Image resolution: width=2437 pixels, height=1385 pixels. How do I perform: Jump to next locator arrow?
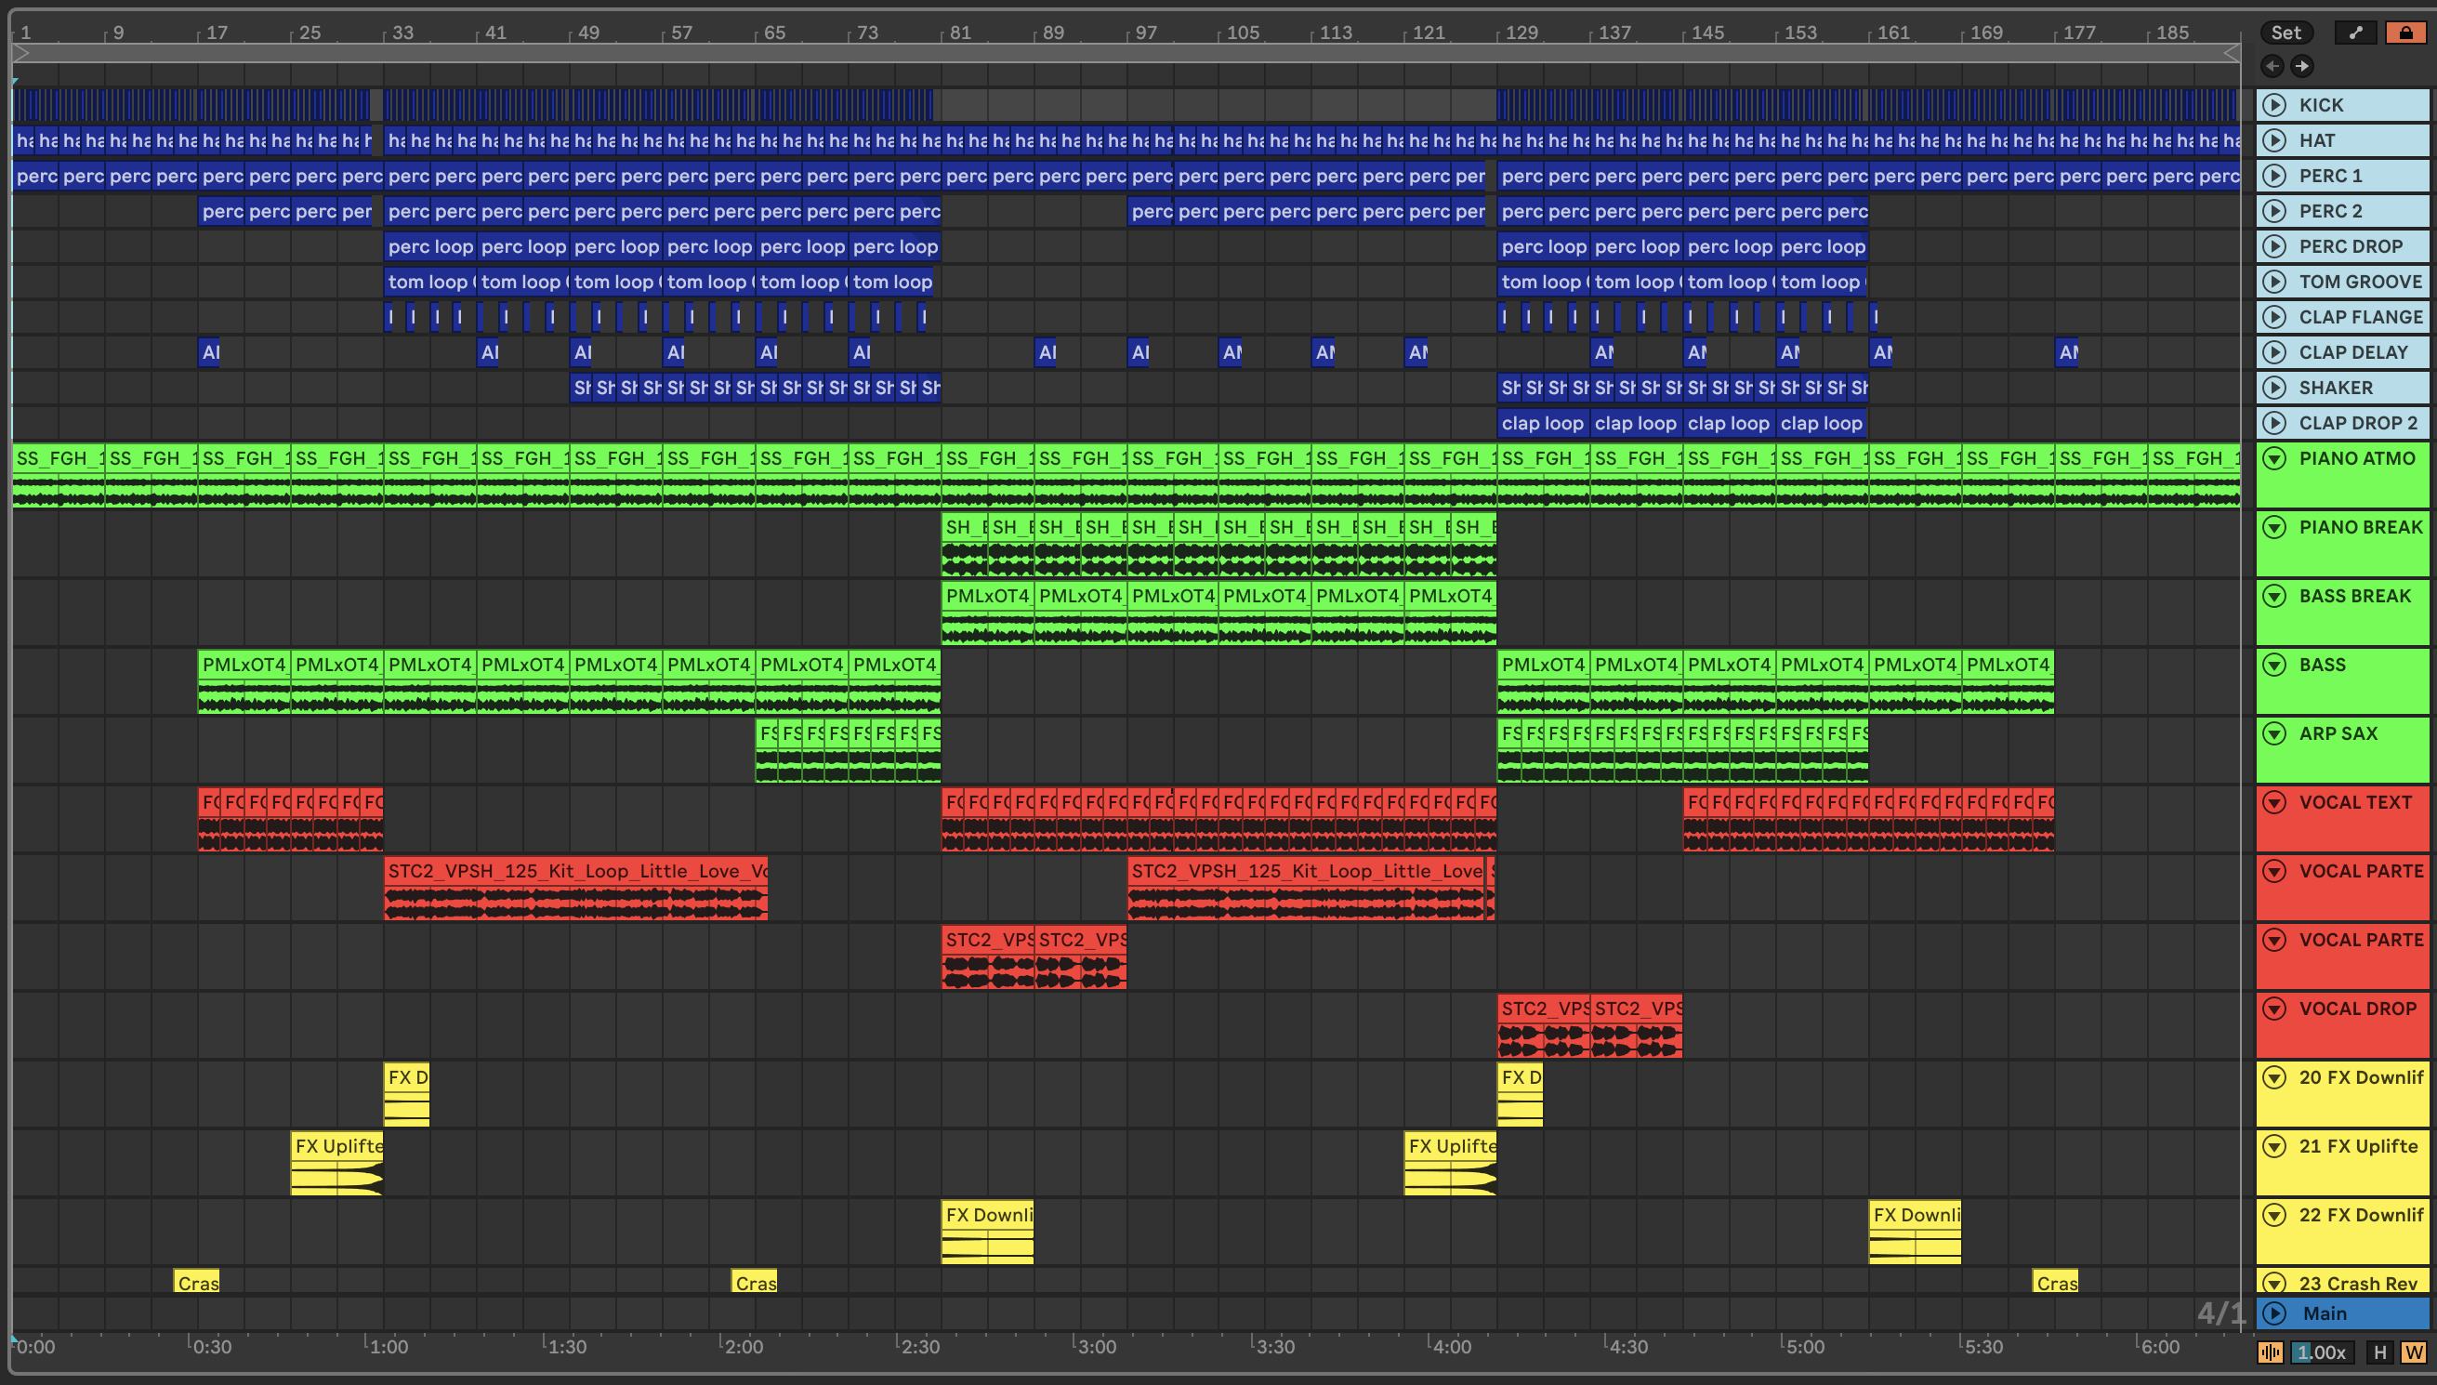2302,66
